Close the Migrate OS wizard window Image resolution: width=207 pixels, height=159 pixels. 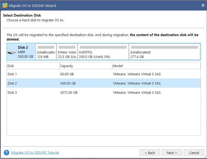(x=203, y=5)
